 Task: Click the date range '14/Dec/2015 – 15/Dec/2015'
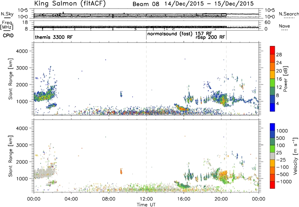click(x=209, y=4)
